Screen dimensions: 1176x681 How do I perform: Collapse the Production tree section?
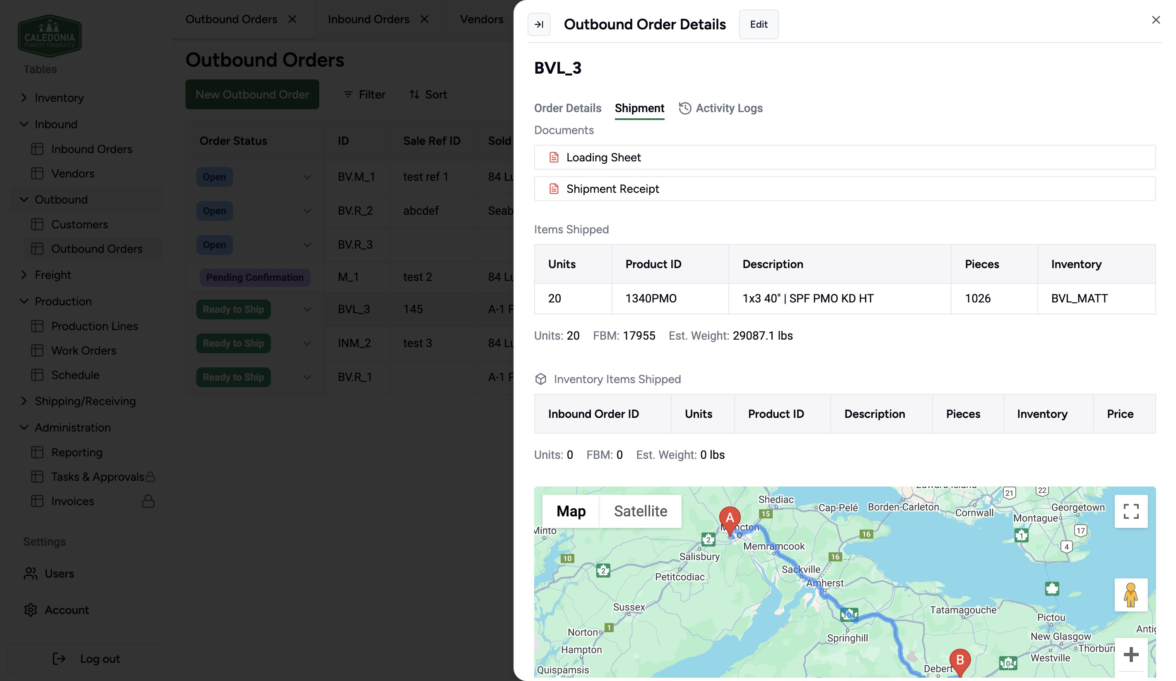24,301
